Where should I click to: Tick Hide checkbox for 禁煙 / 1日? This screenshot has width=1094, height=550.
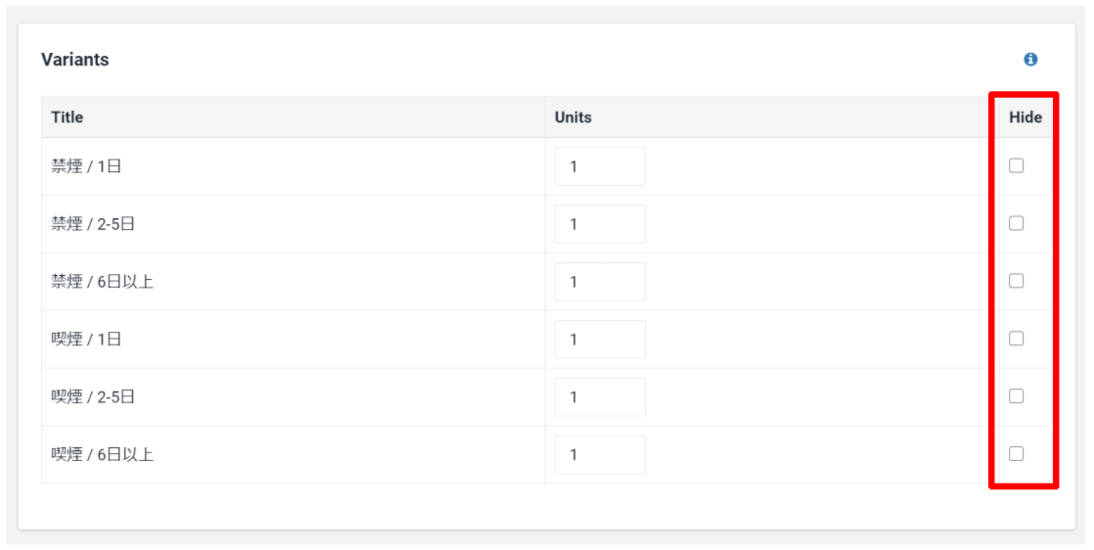pyautogui.click(x=1016, y=165)
